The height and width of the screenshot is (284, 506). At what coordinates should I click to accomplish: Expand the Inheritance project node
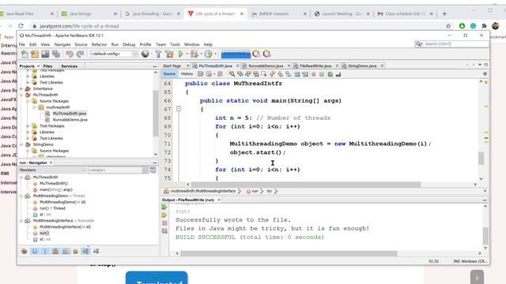(21, 88)
